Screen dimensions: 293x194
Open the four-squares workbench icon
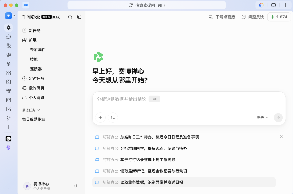coord(8,73)
